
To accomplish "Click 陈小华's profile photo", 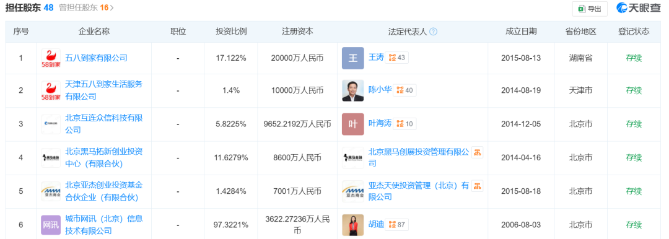I will (x=353, y=90).
